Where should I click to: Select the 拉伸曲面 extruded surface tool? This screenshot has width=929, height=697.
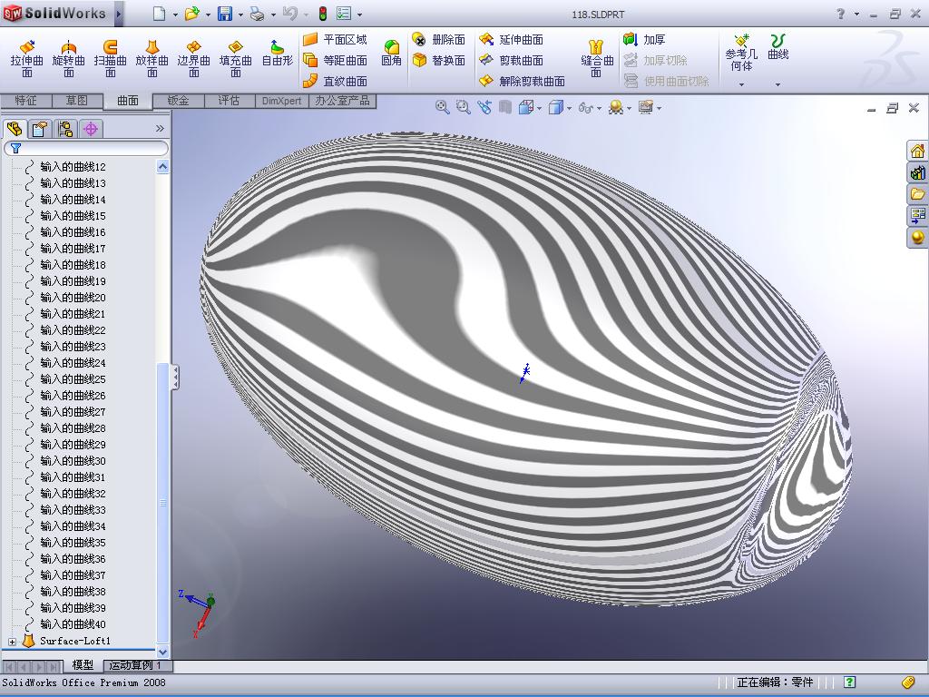click(26, 59)
